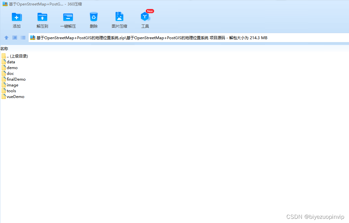Click the 360压缩 app icon in title bar
The width and height of the screenshot is (349, 223).
[5, 4]
